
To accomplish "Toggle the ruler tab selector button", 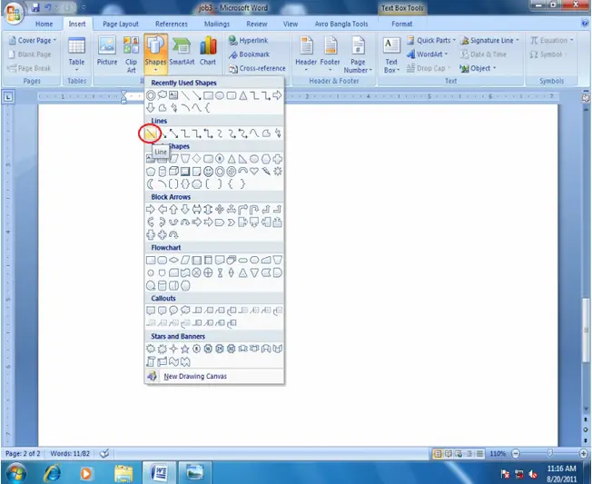I will [x=8, y=97].
